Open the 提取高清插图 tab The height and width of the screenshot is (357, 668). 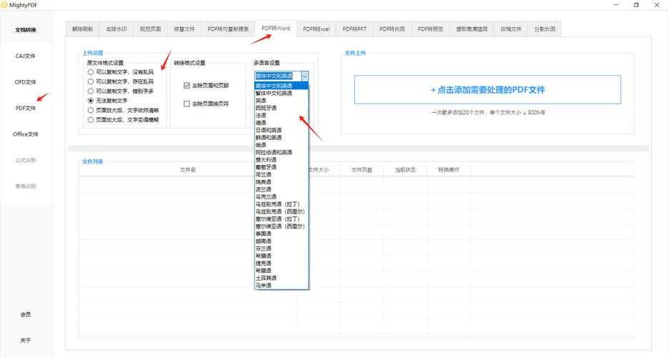click(472, 29)
